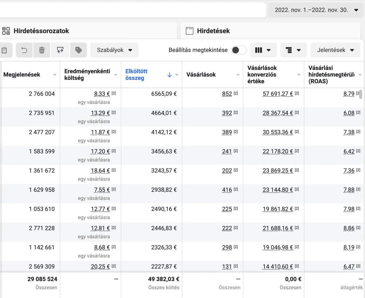Viewport: 365px width, 298px height.
Task: Click the 8,79 ROAS value in first row
Action: (349, 94)
